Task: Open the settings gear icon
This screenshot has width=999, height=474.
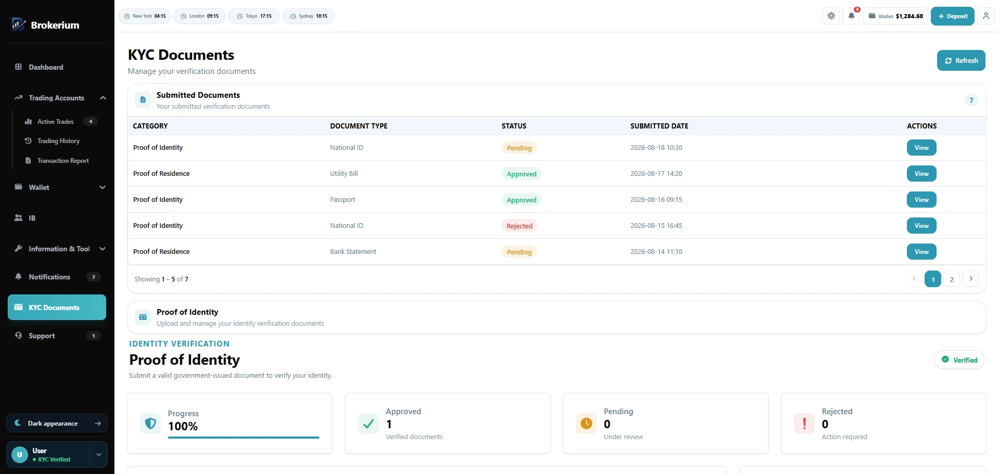Action: [831, 16]
